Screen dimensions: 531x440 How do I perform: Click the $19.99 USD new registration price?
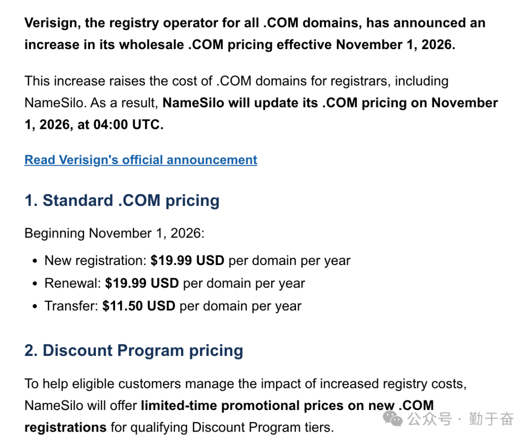coord(188,261)
